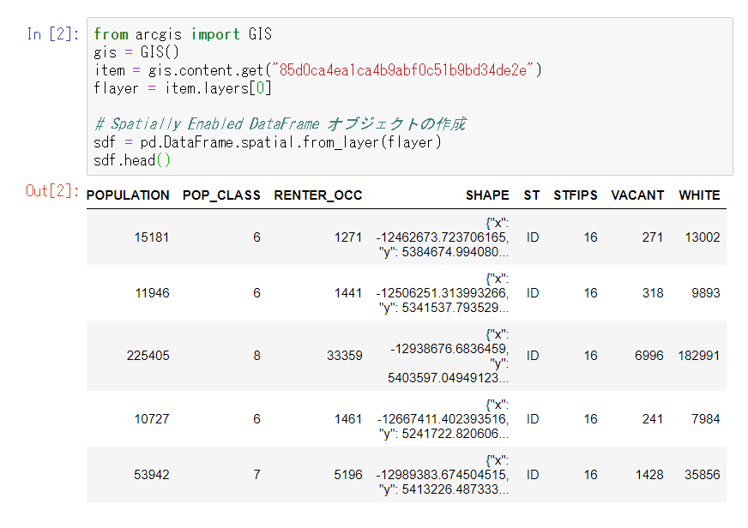Viewport: 748px width, 528px height.
Task: Click the In [2]: prompt label
Action: [53, 34]
